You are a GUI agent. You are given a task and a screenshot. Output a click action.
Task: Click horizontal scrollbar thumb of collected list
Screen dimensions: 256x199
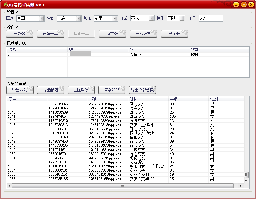tap(123, 186)
